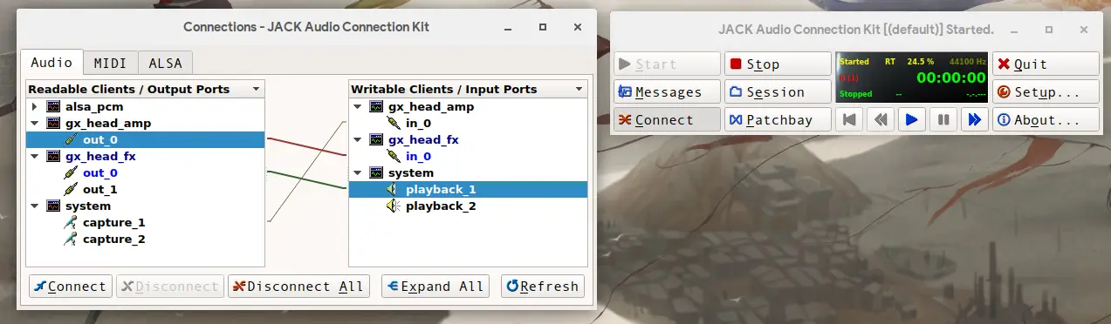Maximize the Connections window
Image resolution: width=1111 pixels, height=324 pixels.
[x=543, y=28]
